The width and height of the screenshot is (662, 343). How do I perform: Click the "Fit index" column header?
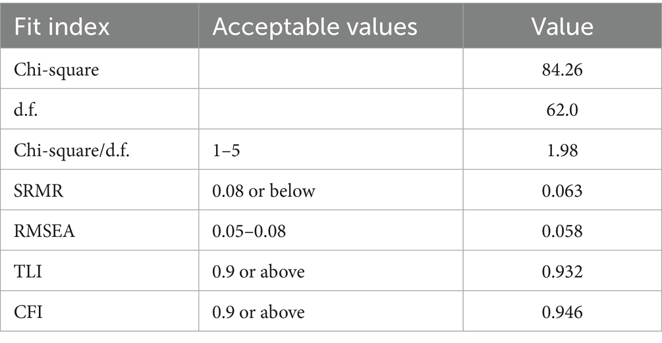(63, 26)
